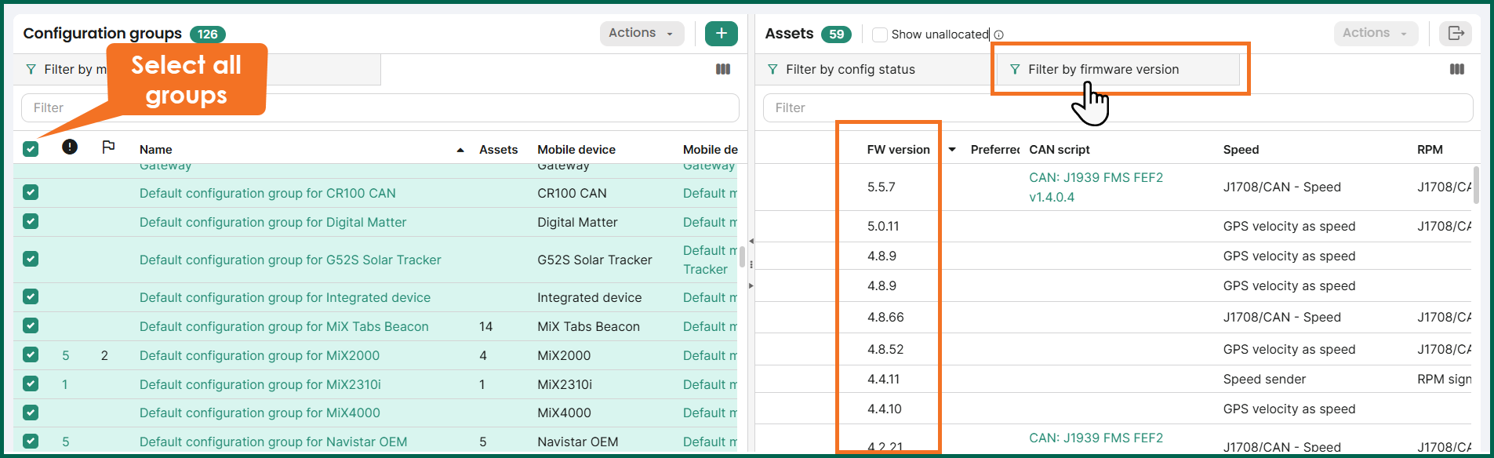
Task: Sort by the Name column header
Action: 156,149
